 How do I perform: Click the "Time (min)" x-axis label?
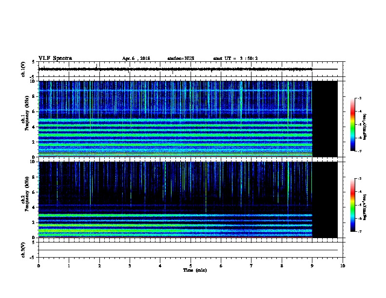(x=195, y=270)
